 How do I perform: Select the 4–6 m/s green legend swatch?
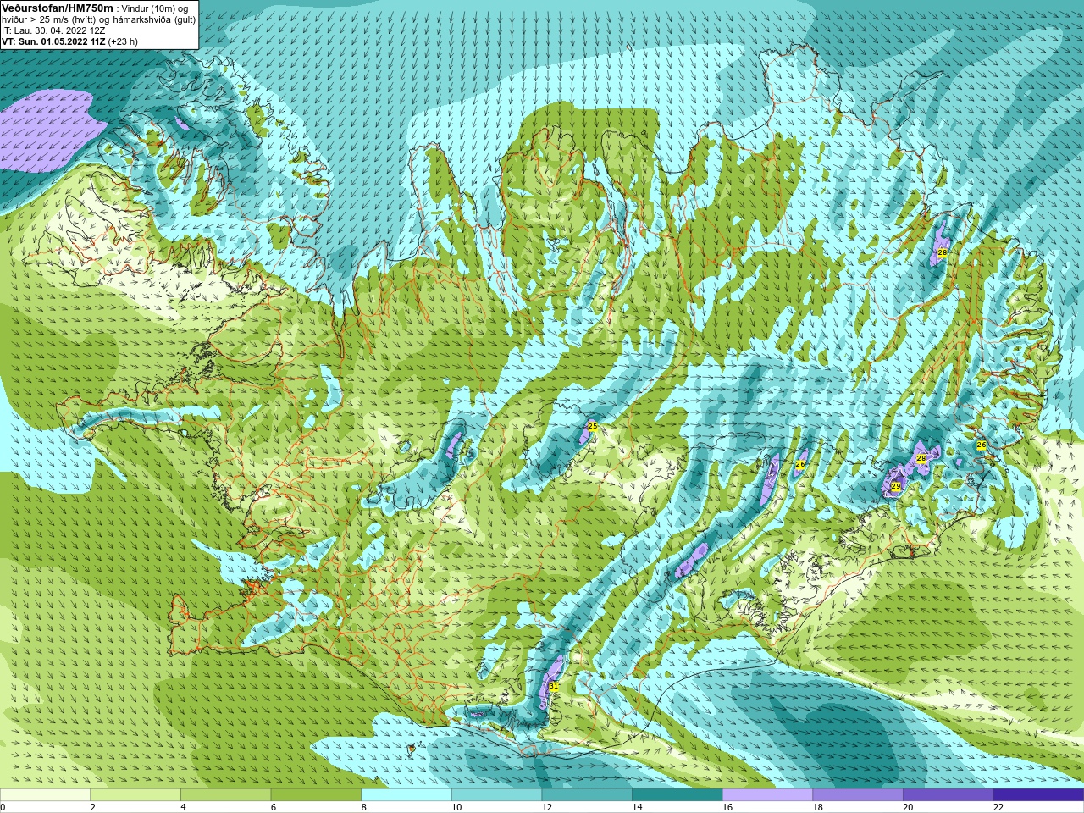click(x=225, y=795)
